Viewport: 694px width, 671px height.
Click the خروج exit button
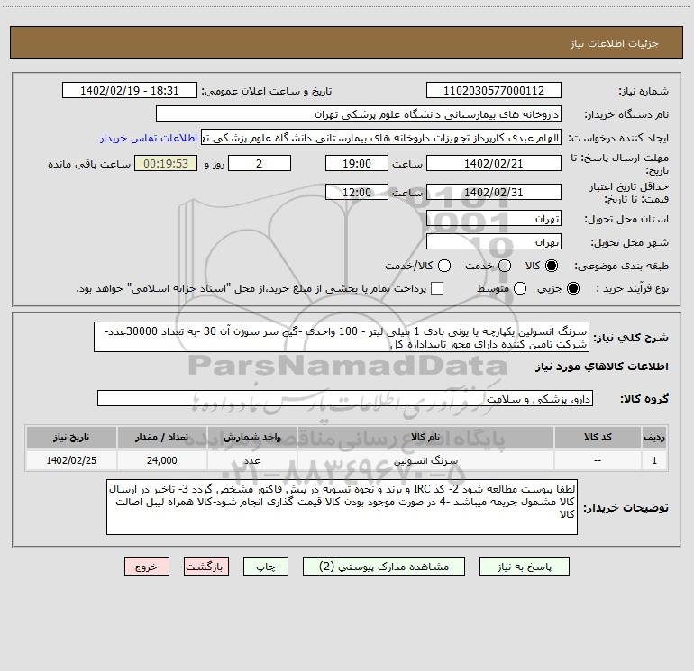147,567
